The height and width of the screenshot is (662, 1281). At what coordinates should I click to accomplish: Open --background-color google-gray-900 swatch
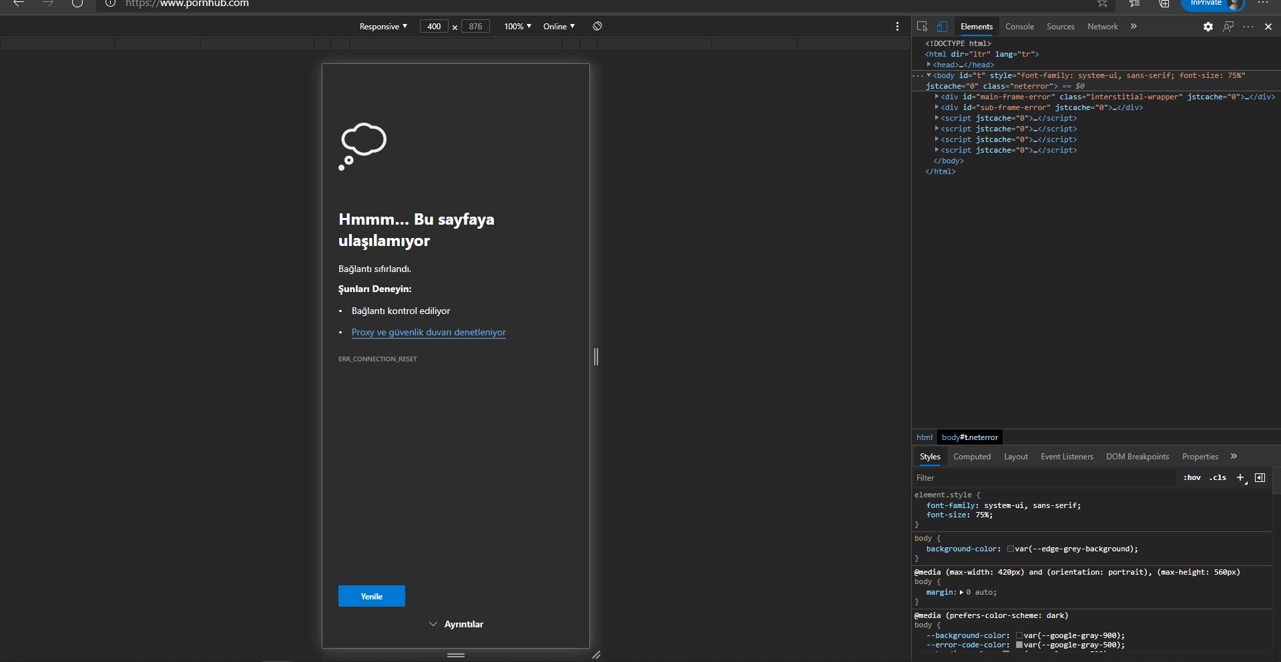tap(1019, 635)
